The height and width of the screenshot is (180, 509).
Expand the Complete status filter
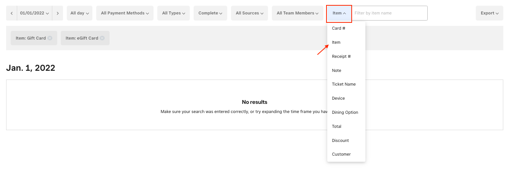coord(210,13)
